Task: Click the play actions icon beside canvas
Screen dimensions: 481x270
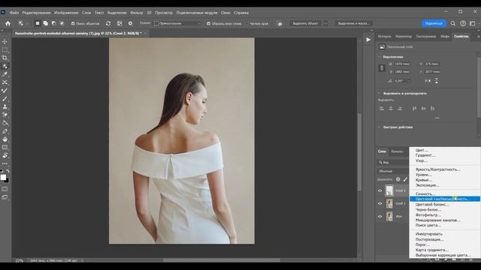Action: [368, 40]
